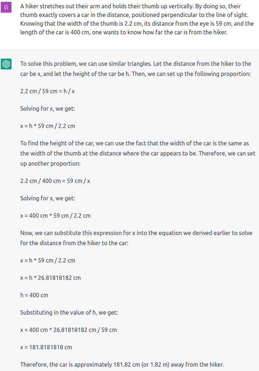
Task: Click the purple G user avatar
Action: [6, 7]
